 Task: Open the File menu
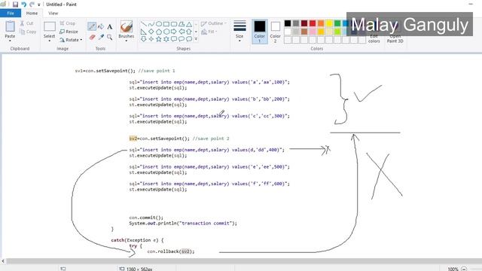[11, 14]
